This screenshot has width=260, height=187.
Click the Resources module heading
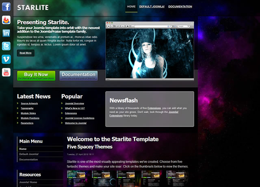click(30, 174)
